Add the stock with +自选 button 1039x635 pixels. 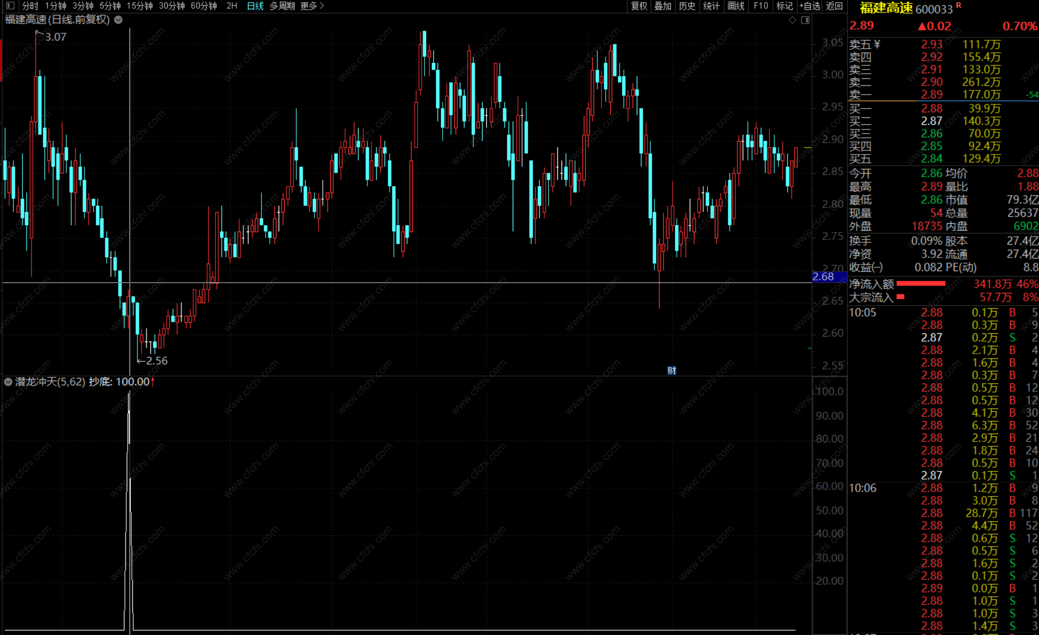pos(810,6)
